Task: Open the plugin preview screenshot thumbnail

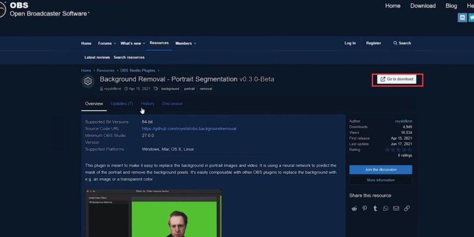Action: pos(153,213)
